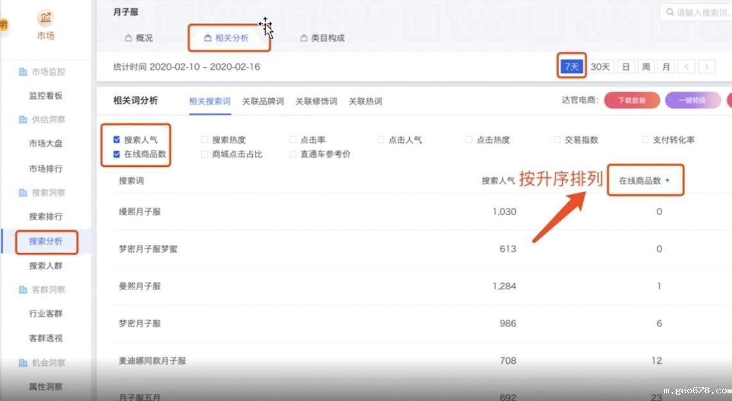Switch to the 关联品牌词 tab
The width and height of the screenshot is (732, 401).
point(263,100)
